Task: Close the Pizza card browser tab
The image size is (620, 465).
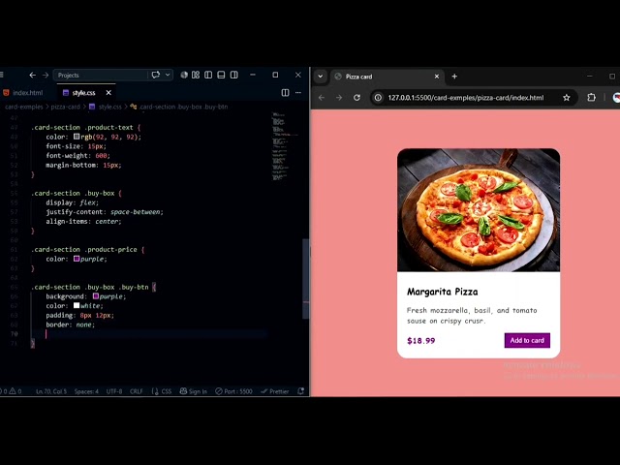Action: 437,77
